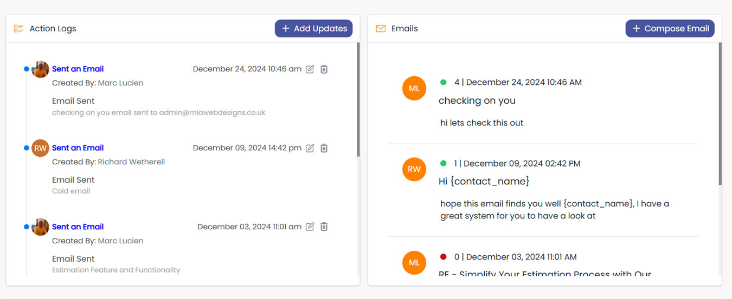Click the RW avatar in Action Logs
Viewport: 732px width, 299px height.
(40, 148)
